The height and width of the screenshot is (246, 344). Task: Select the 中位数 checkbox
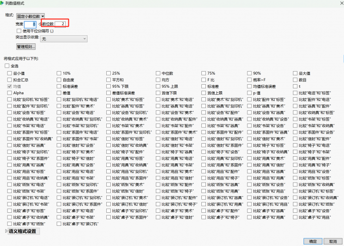click(157, 73)
